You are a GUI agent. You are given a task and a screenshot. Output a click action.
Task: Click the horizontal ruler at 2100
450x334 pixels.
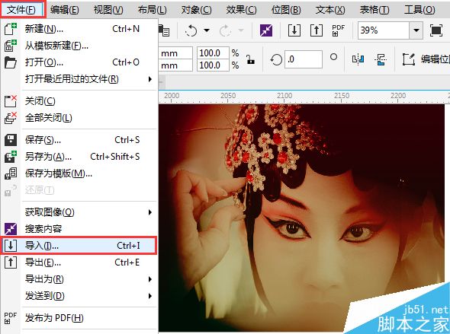[x=284, y=96]
